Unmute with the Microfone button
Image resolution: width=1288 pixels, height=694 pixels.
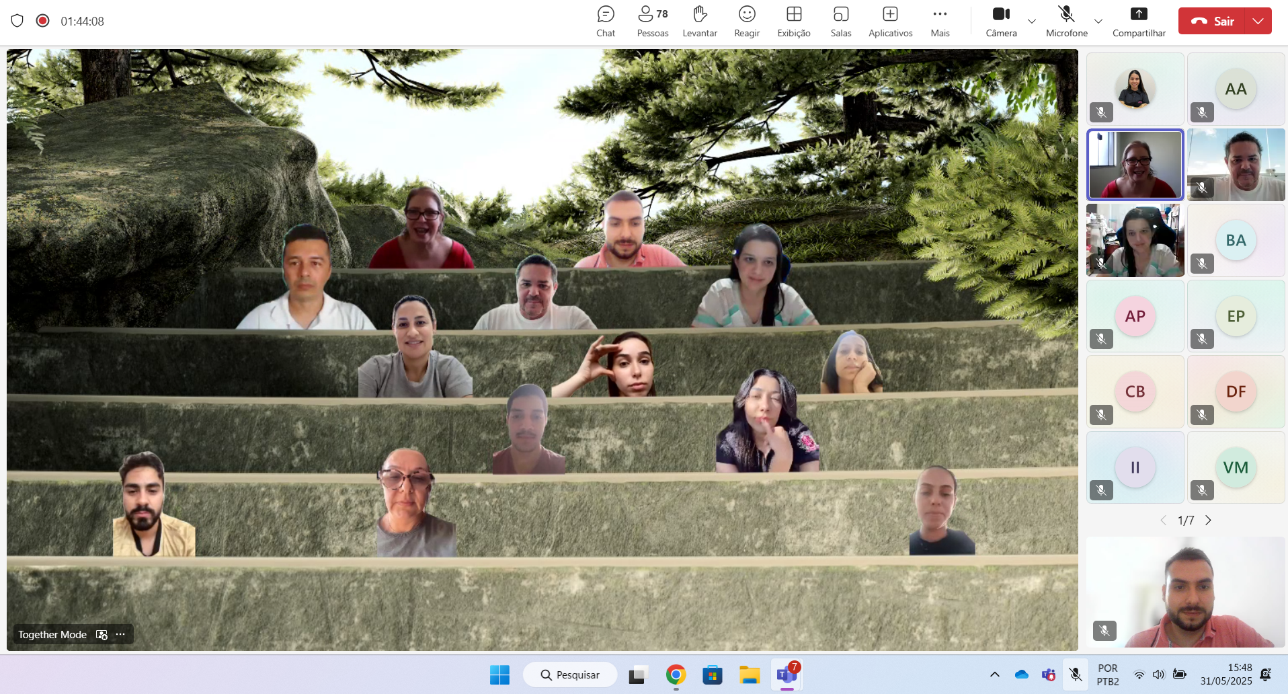point(1067,22)
